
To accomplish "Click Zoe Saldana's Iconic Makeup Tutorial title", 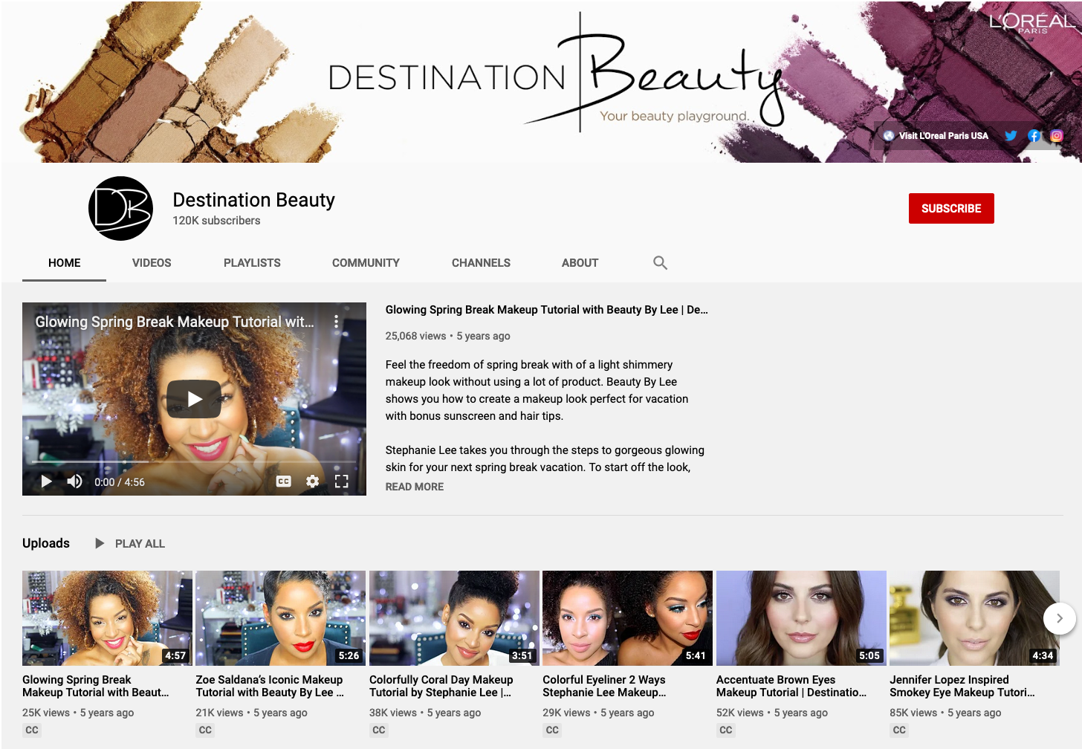I will point(270,686).
